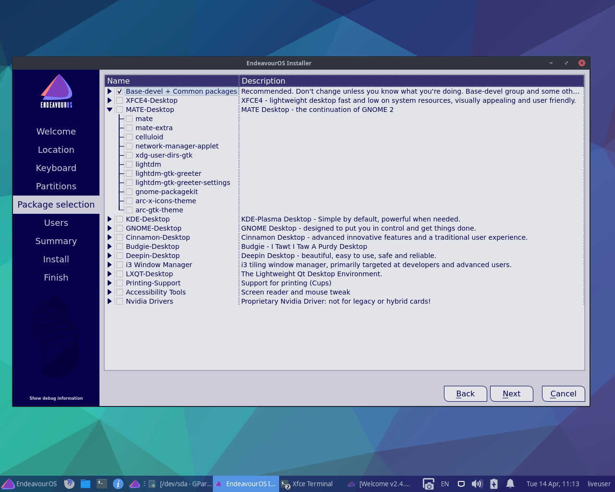
Task: Tick the mate-extra package checkbox
Action: point(129,128)
